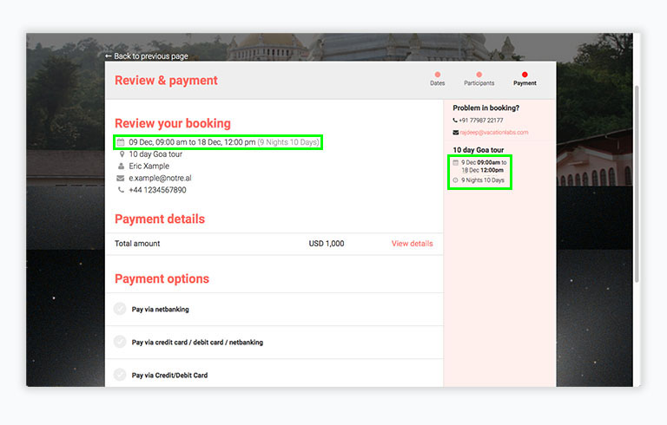Open the rajdeep@vacationlabs.com email link

pyautogui.click(x=494, y=133)
